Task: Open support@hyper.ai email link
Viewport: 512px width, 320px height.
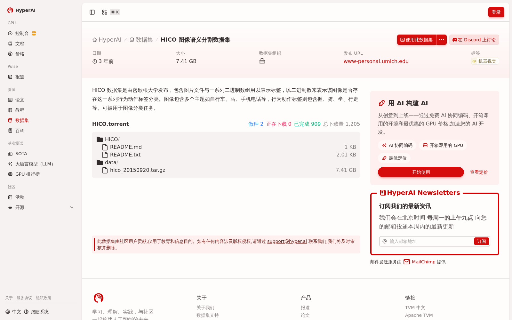Action: pos(287,241)
